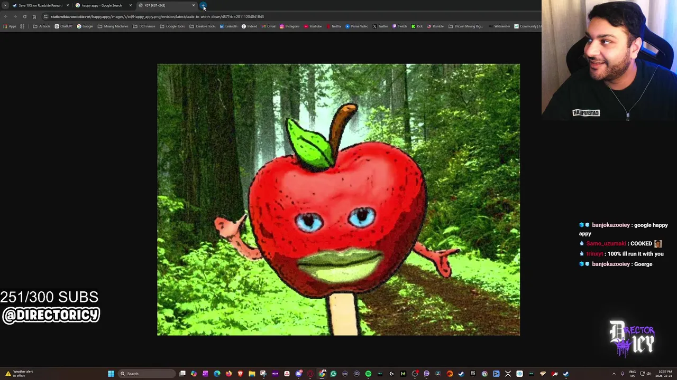Viewport: 677px width, 380px height.
Task: Switch to the 'Save 10% on Roadside' tab
Action: tap(40, 5)
